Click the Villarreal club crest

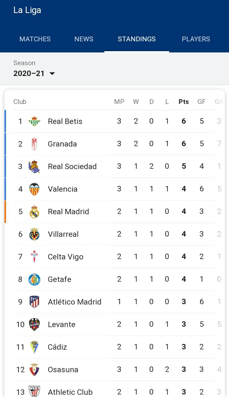click(34, 234)
